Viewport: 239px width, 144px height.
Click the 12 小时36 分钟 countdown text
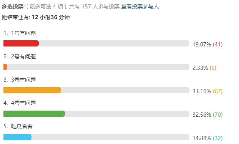click(x=51, y=17)
